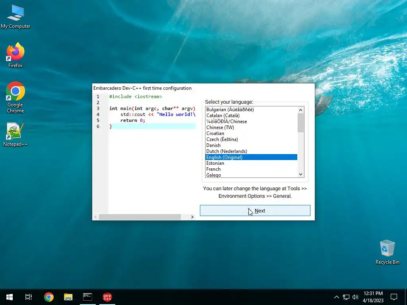Show hidden system tray icons
The width and height of the screenshot is (407, 305).
[336, 297]
